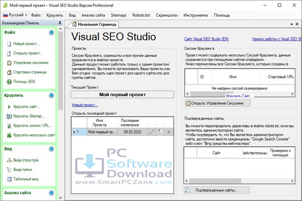This screenshot has width=302, height=201.
Task: Click the Вида папки tree icon
Action: click(x=9, y=170)
